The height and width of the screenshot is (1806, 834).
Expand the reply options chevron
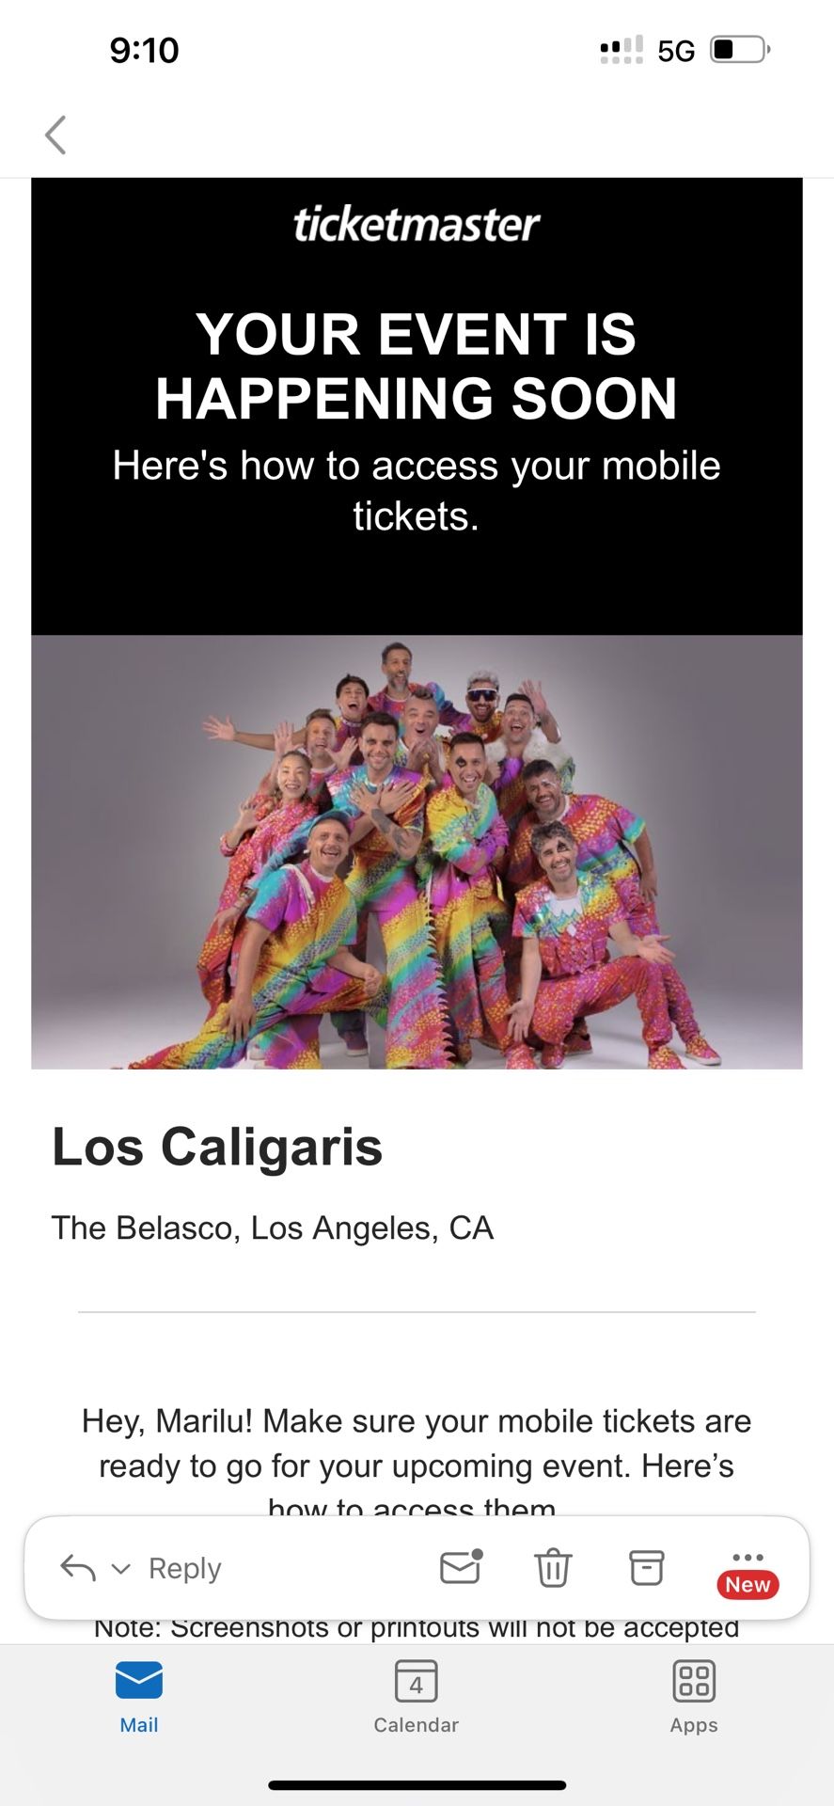pyautogui.click(x=120, y=1568)
